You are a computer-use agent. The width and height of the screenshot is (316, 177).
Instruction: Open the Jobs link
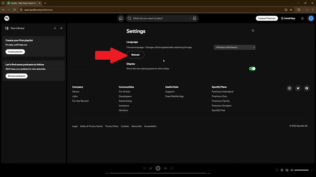75,96
